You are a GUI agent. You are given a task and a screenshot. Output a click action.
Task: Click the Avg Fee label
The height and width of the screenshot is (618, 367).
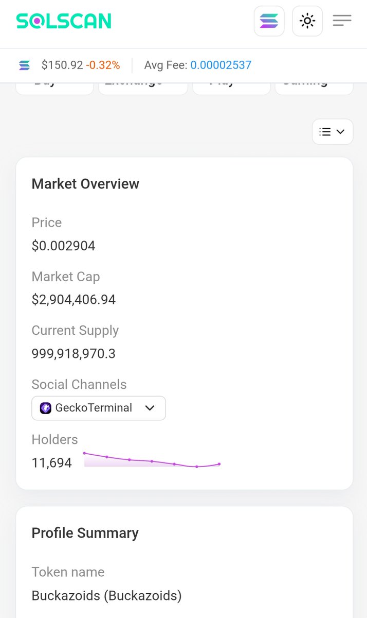pos(166,65)
